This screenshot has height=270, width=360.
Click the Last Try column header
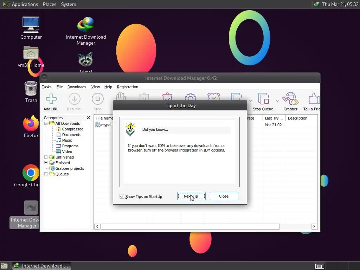pos(274,118)
